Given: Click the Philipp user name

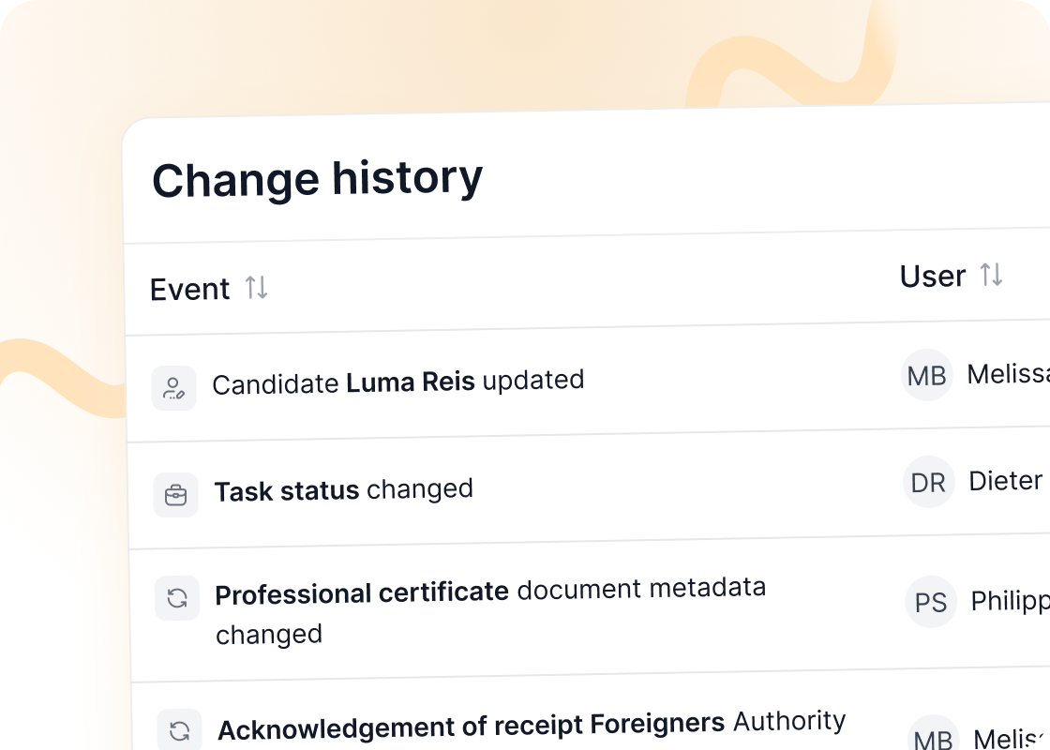Looking at the screenshot, I should pos(1011,601).
